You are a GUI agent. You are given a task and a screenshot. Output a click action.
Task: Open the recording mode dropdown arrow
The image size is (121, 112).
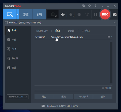(x=18, y=14)
